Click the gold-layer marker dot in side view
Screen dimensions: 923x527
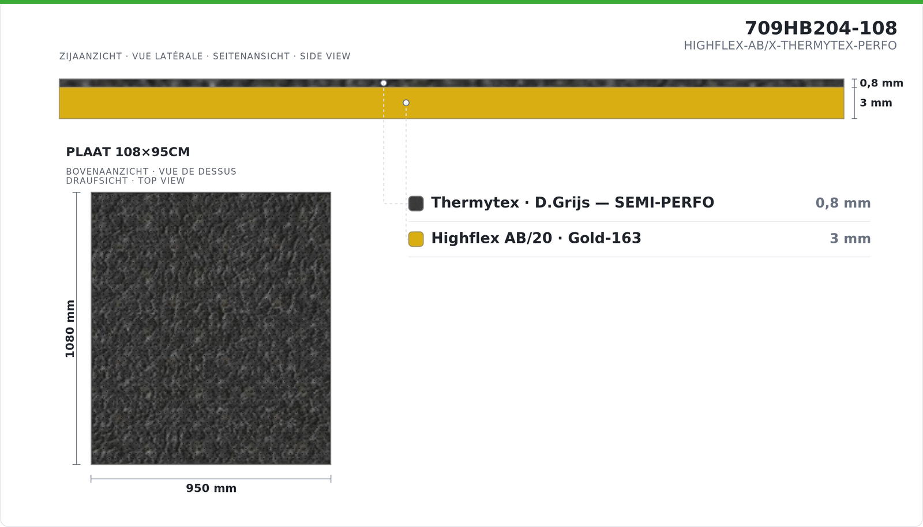tap(406, 103)
